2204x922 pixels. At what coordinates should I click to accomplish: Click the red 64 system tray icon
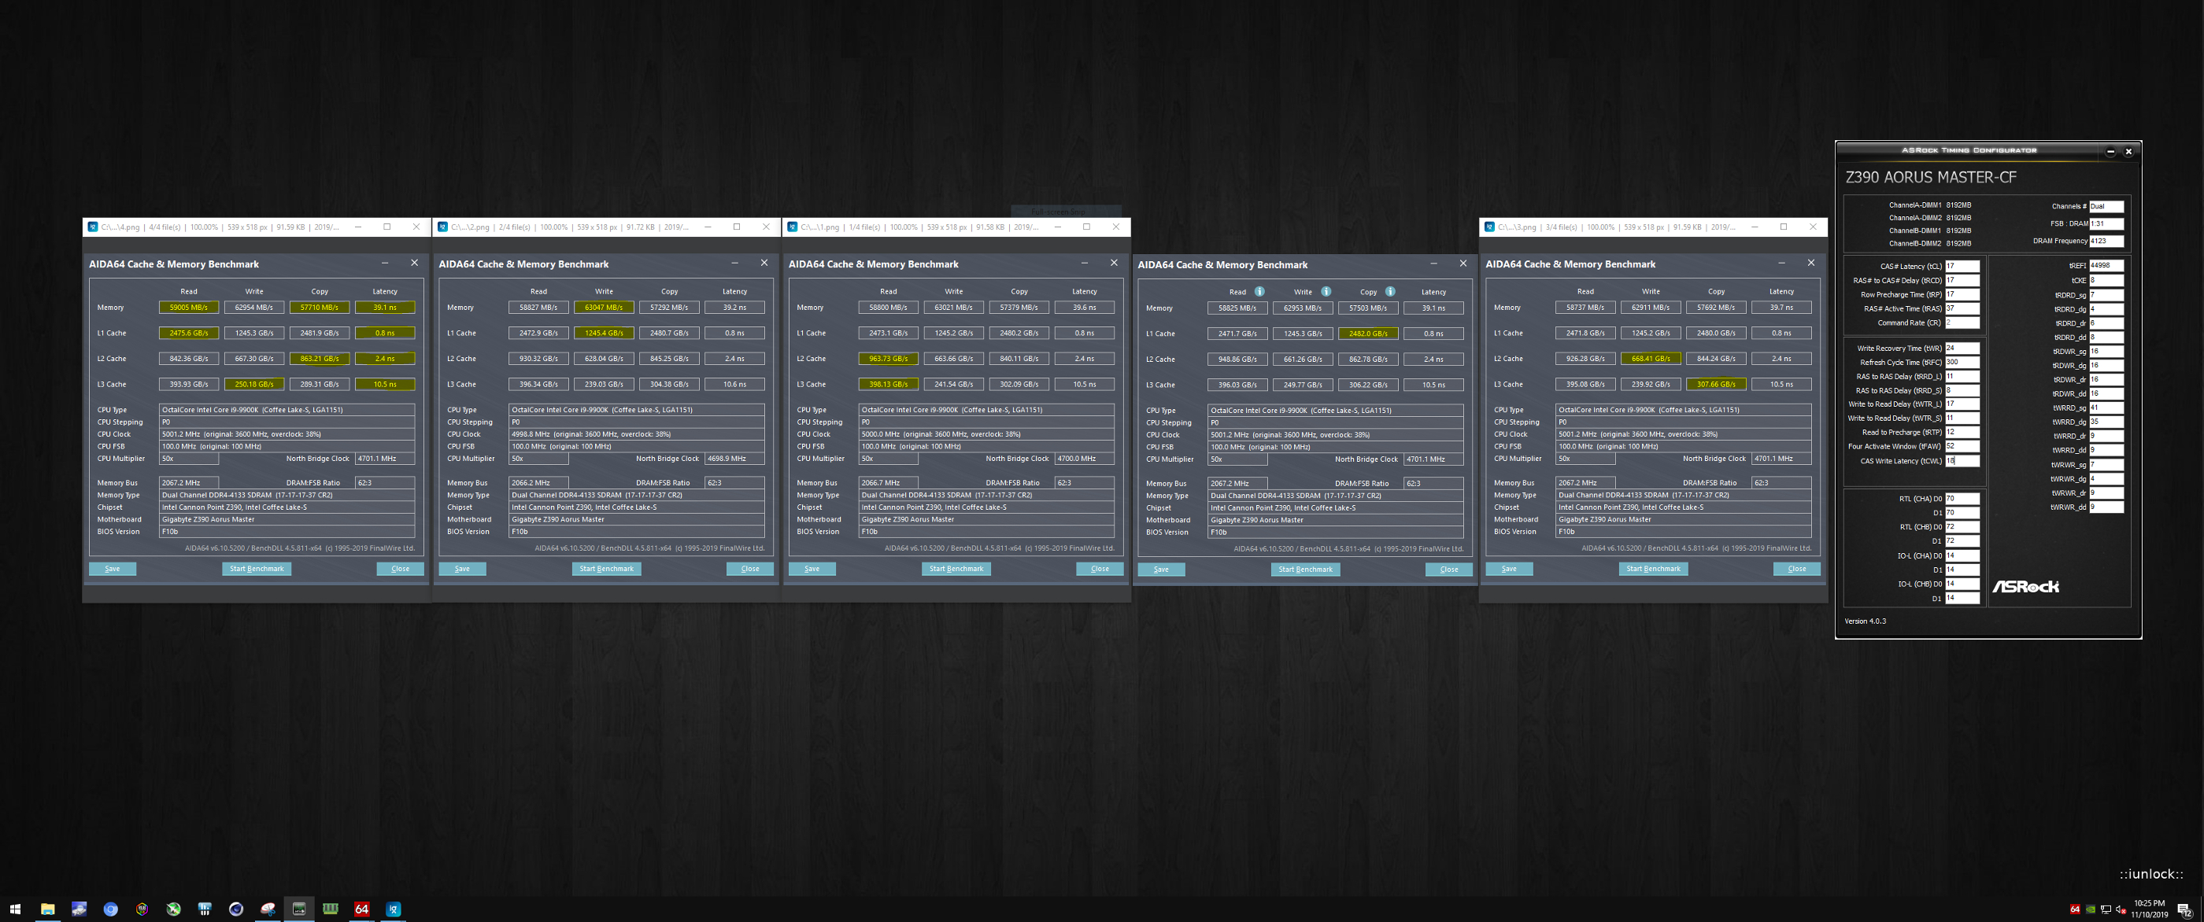[2074, 909]
